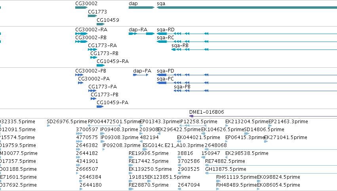
Task: Select transcript CG30002-RA
Action: click(81, 34)
